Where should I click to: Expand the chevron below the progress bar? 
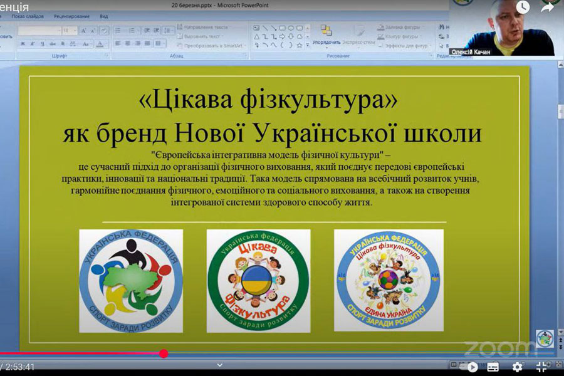pos(220,365)
